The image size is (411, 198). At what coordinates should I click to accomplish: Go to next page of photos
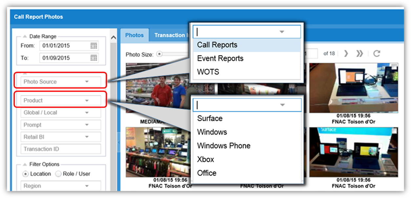(346, 53)
